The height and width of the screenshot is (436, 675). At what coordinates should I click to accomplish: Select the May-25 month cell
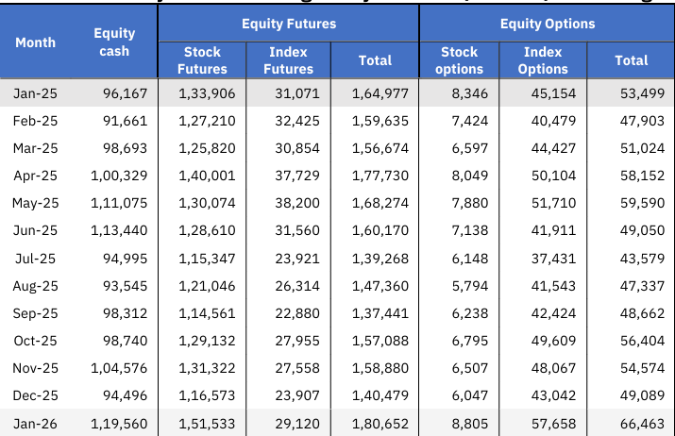[x=35, y=203]
